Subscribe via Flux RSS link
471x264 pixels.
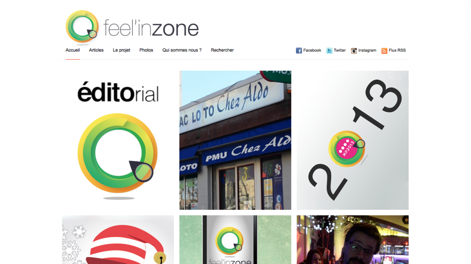pyautogui.click(x=397, y=51)
